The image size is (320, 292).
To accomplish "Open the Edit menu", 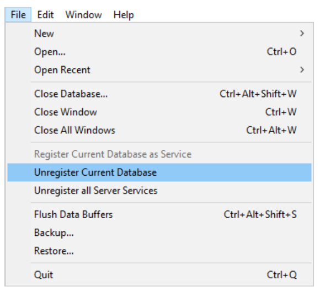I will tap(45, 15).
